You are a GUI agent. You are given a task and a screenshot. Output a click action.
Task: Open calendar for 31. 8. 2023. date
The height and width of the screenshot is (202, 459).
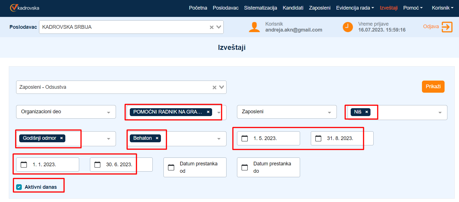coord(318,138)
